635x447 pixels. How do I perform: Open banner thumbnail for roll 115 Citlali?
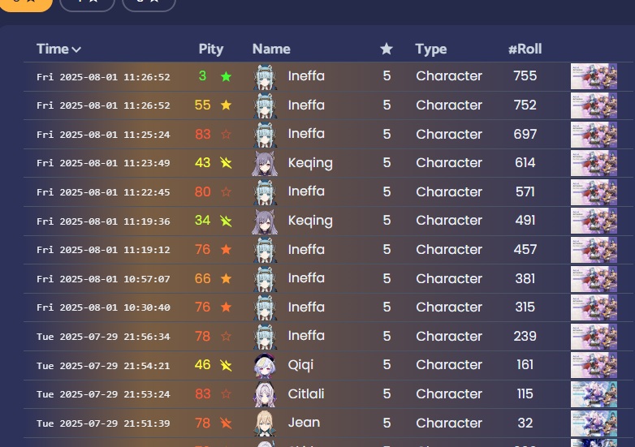point(594,394)
